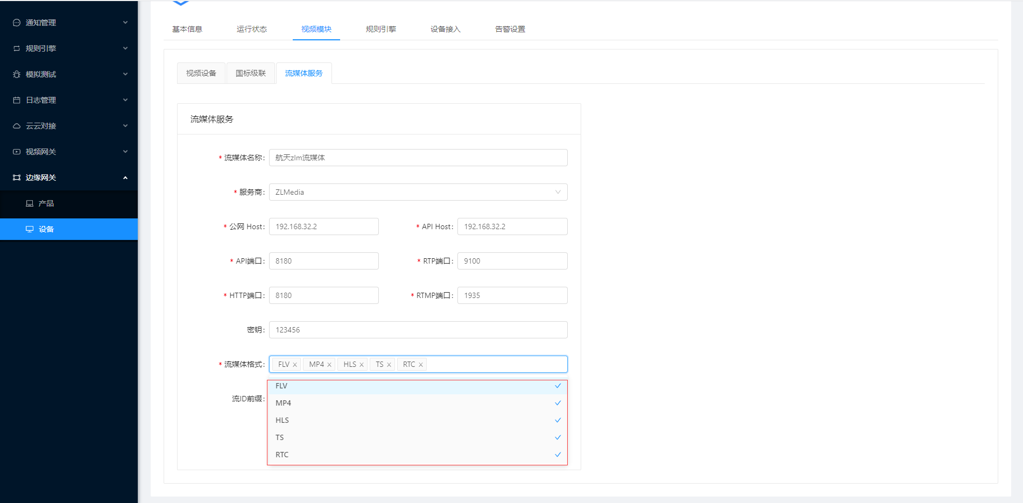The image size is (1023, 503).
Task: Click the 通知管理 sidebar icon
Action: pyautogui.click(x=17, y=23)
